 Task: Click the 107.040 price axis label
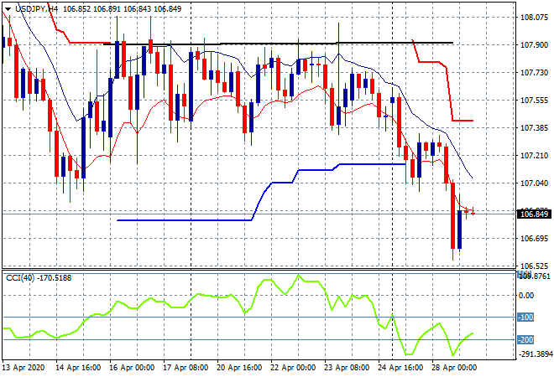534,183
